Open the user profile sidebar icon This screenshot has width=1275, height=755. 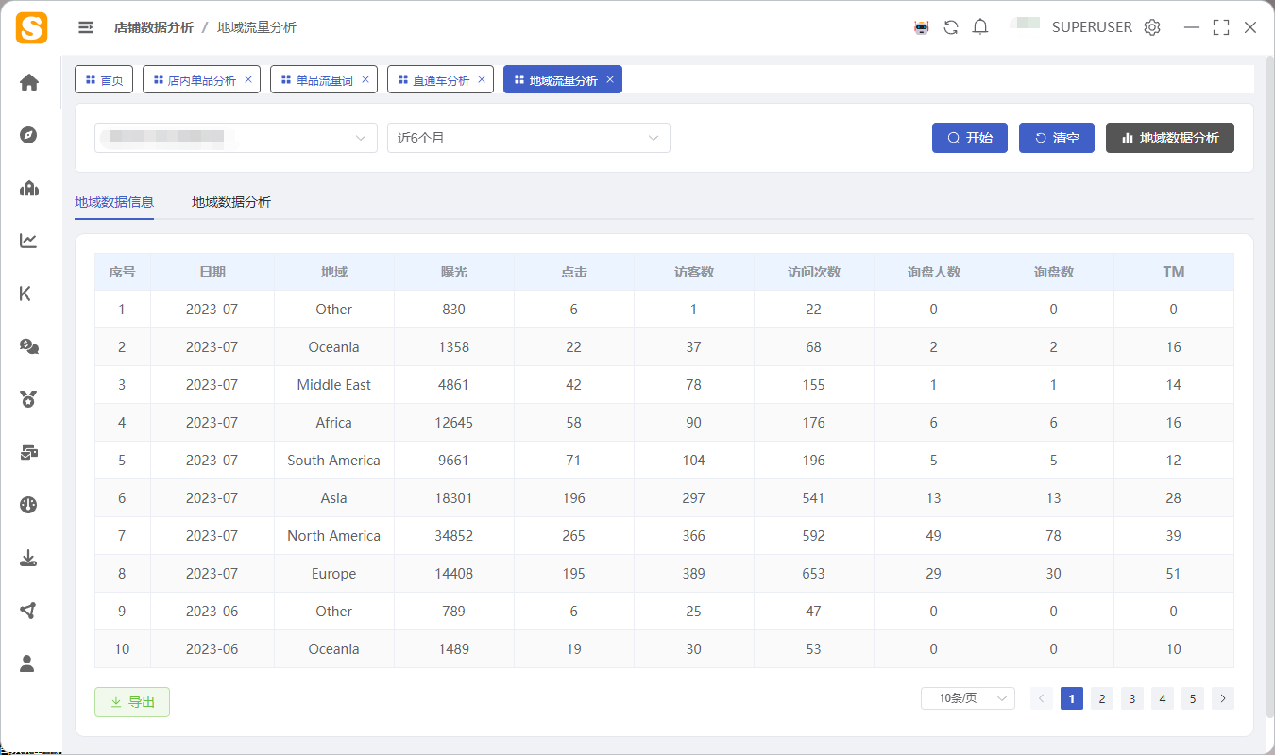[27, 663]
